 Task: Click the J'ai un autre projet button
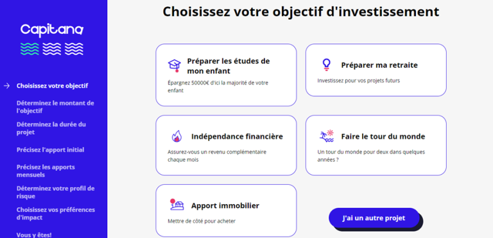(x=374, y=218)
